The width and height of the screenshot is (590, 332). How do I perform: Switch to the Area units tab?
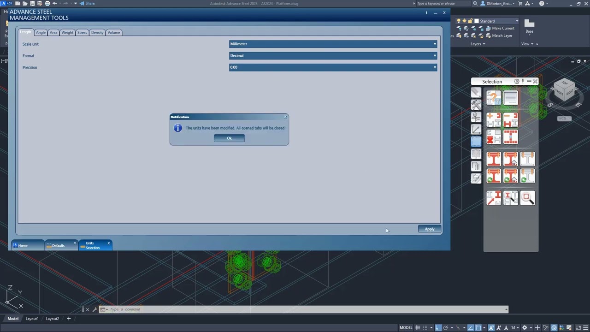tap(53, 32)
